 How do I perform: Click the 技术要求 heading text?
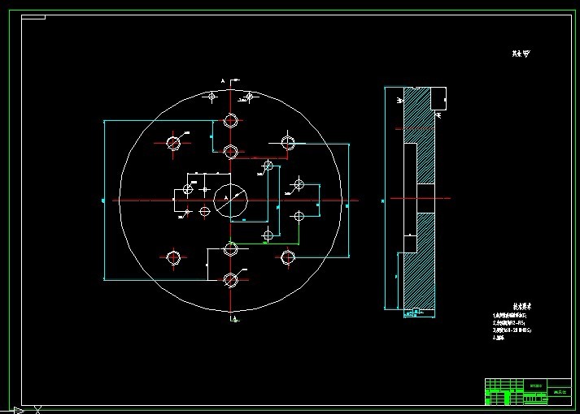[522, 307]
